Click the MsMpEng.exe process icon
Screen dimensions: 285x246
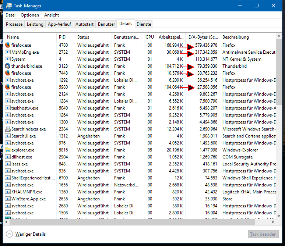coord(8,52)
